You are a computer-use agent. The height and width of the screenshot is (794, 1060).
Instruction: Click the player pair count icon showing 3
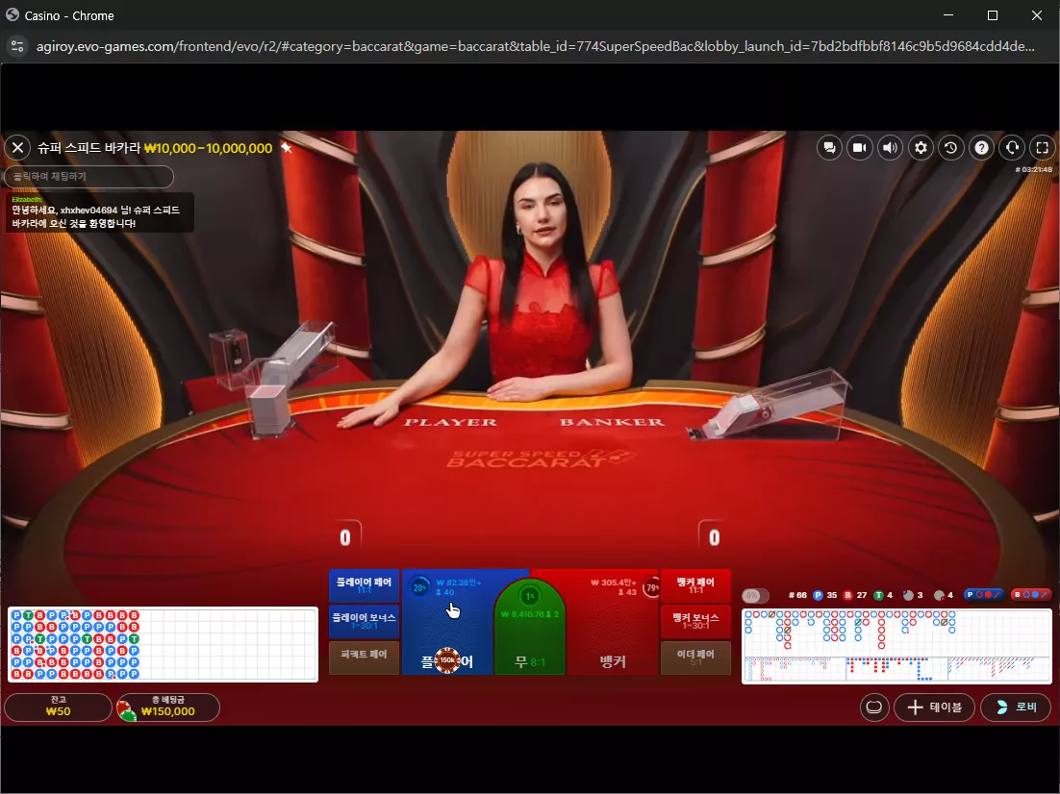[x=913, y=595]
